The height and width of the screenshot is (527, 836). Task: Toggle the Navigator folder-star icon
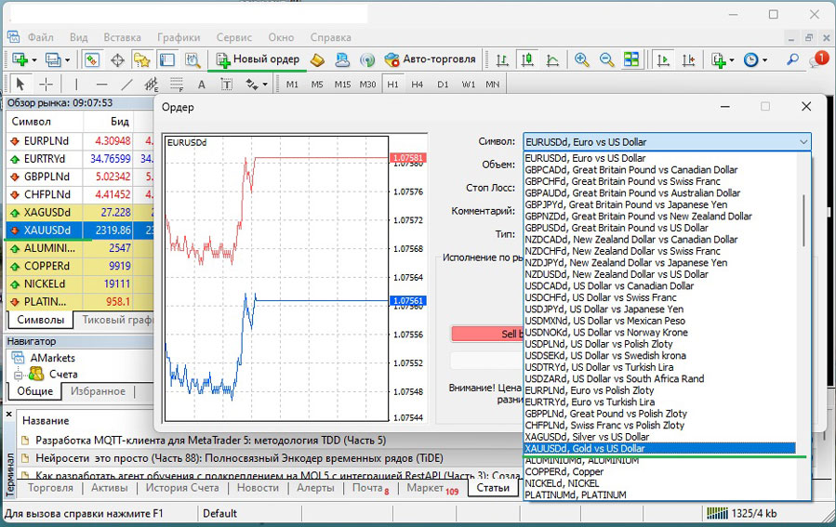point(142,59)
